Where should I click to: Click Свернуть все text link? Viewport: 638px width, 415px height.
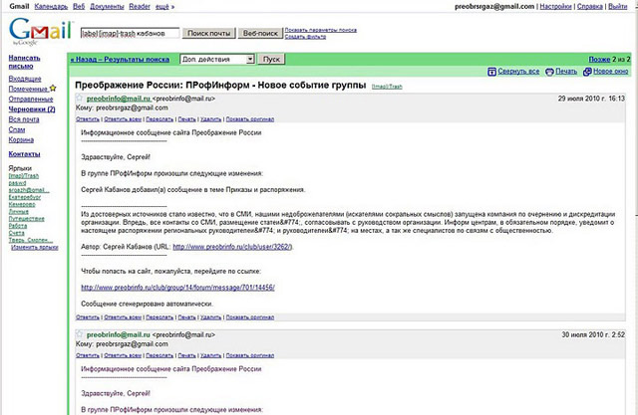coord(518,72)
